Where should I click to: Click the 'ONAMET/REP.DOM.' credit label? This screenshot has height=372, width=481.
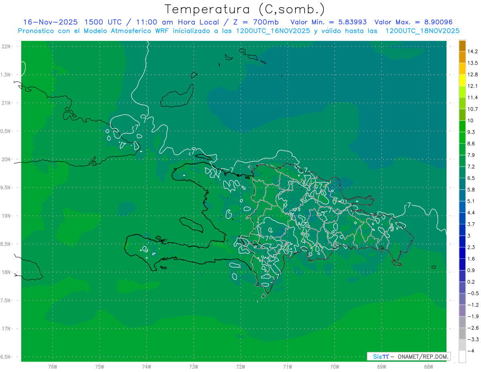[422, 356]
